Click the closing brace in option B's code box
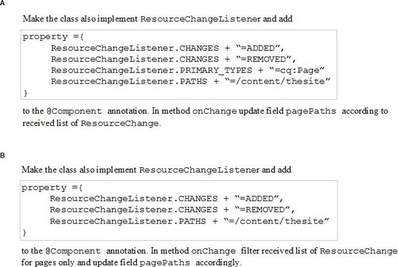The width and height of the screenshot is (398, 267). click(25, 233)
